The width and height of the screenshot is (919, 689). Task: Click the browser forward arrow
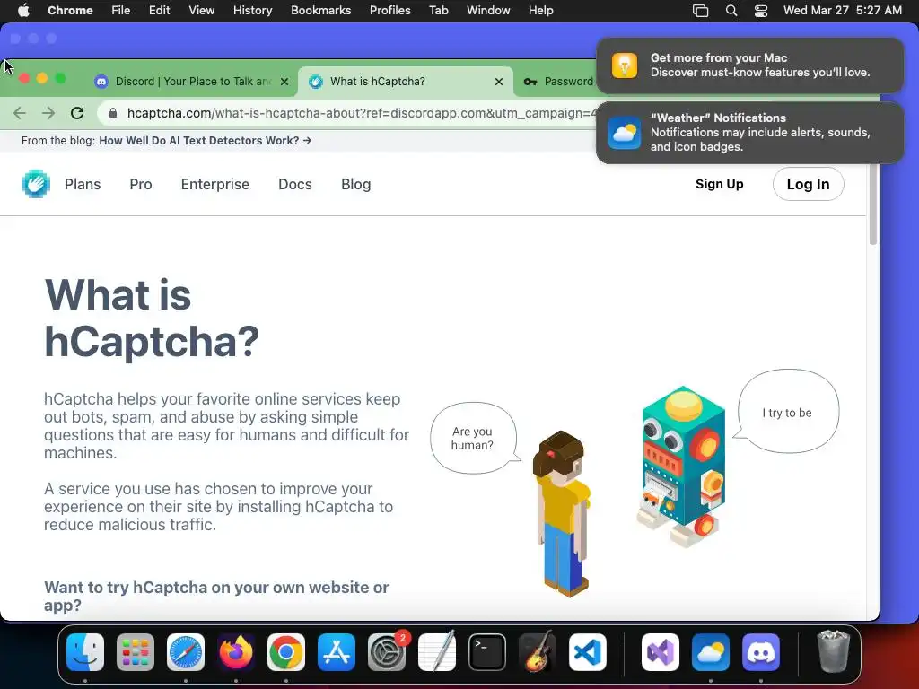pyautogui.click(x=48, y=113)
